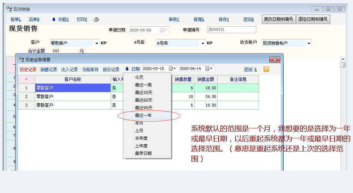Click the blue down arrow before 日期

tap(127, 69)
